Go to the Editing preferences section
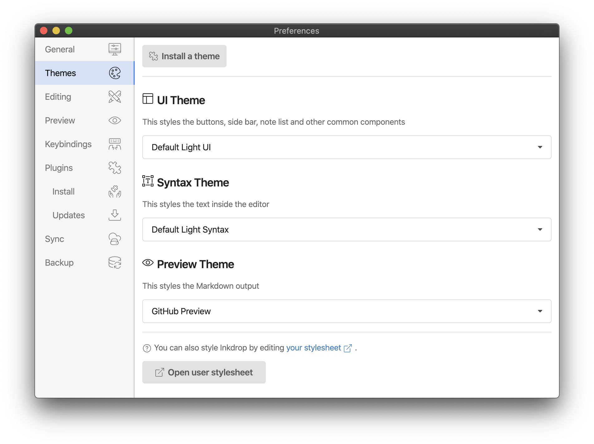Screen dimensions: 594x444 (58, 97)
